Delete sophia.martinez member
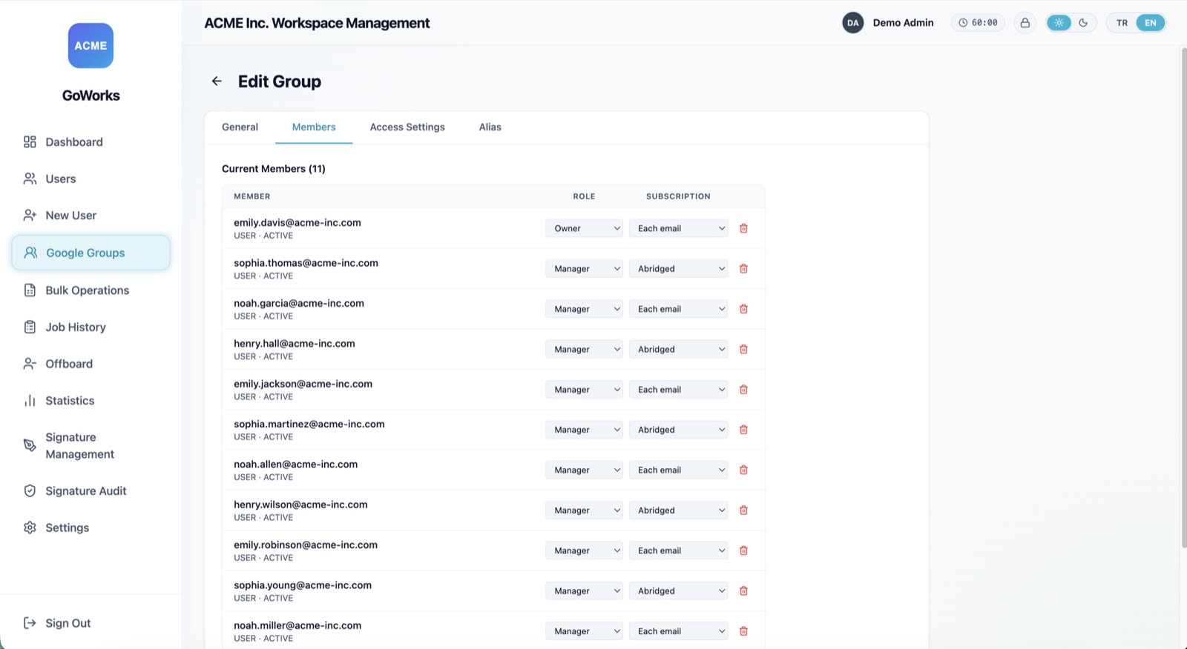 point(743,430)
